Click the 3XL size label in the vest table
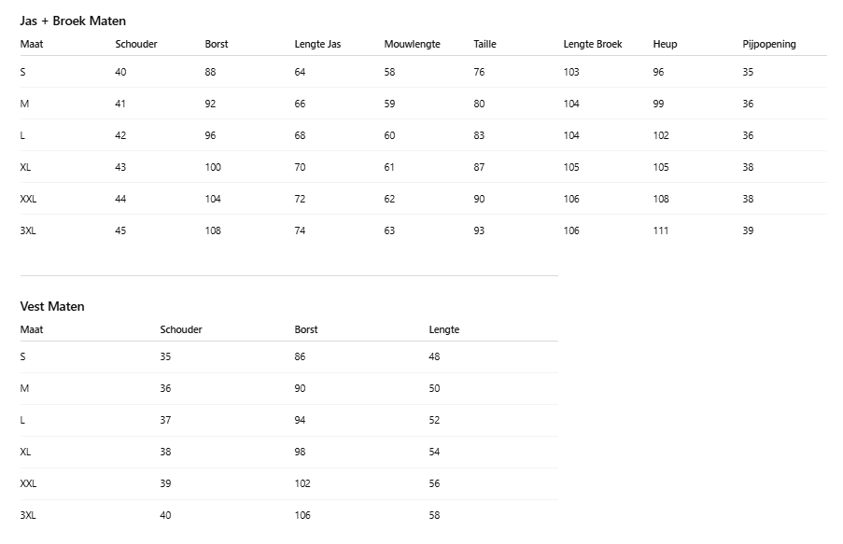The image size is (843, 544). 28,515
